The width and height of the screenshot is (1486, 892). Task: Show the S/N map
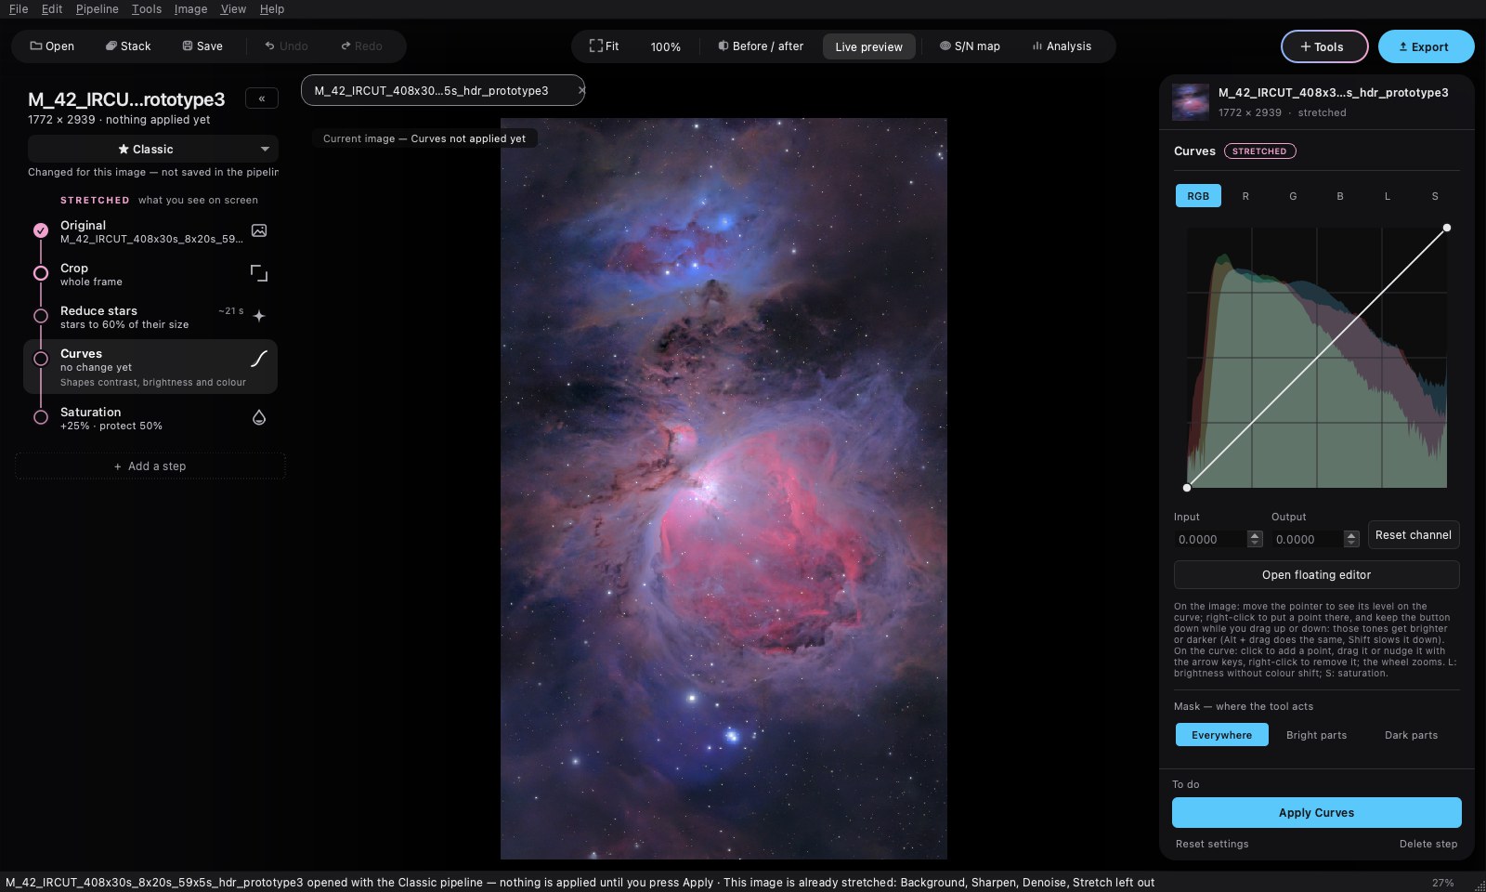pyautogui.click(x=970, y=46)
